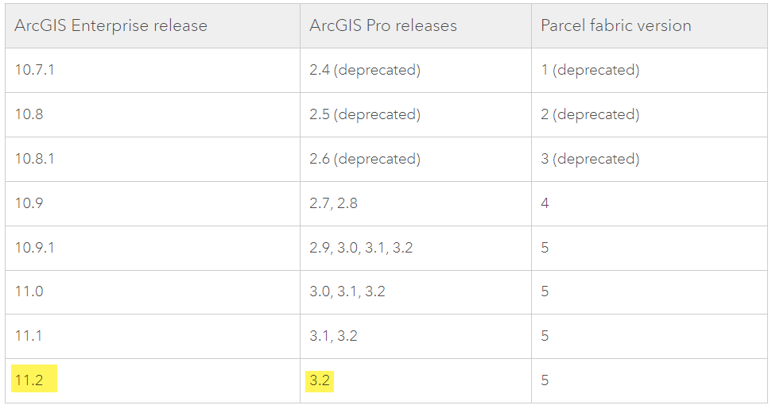Select the 2.5 (deprecated) Pro release cell
The width and height of the screenshot is (772, 409).
point(365,114)
